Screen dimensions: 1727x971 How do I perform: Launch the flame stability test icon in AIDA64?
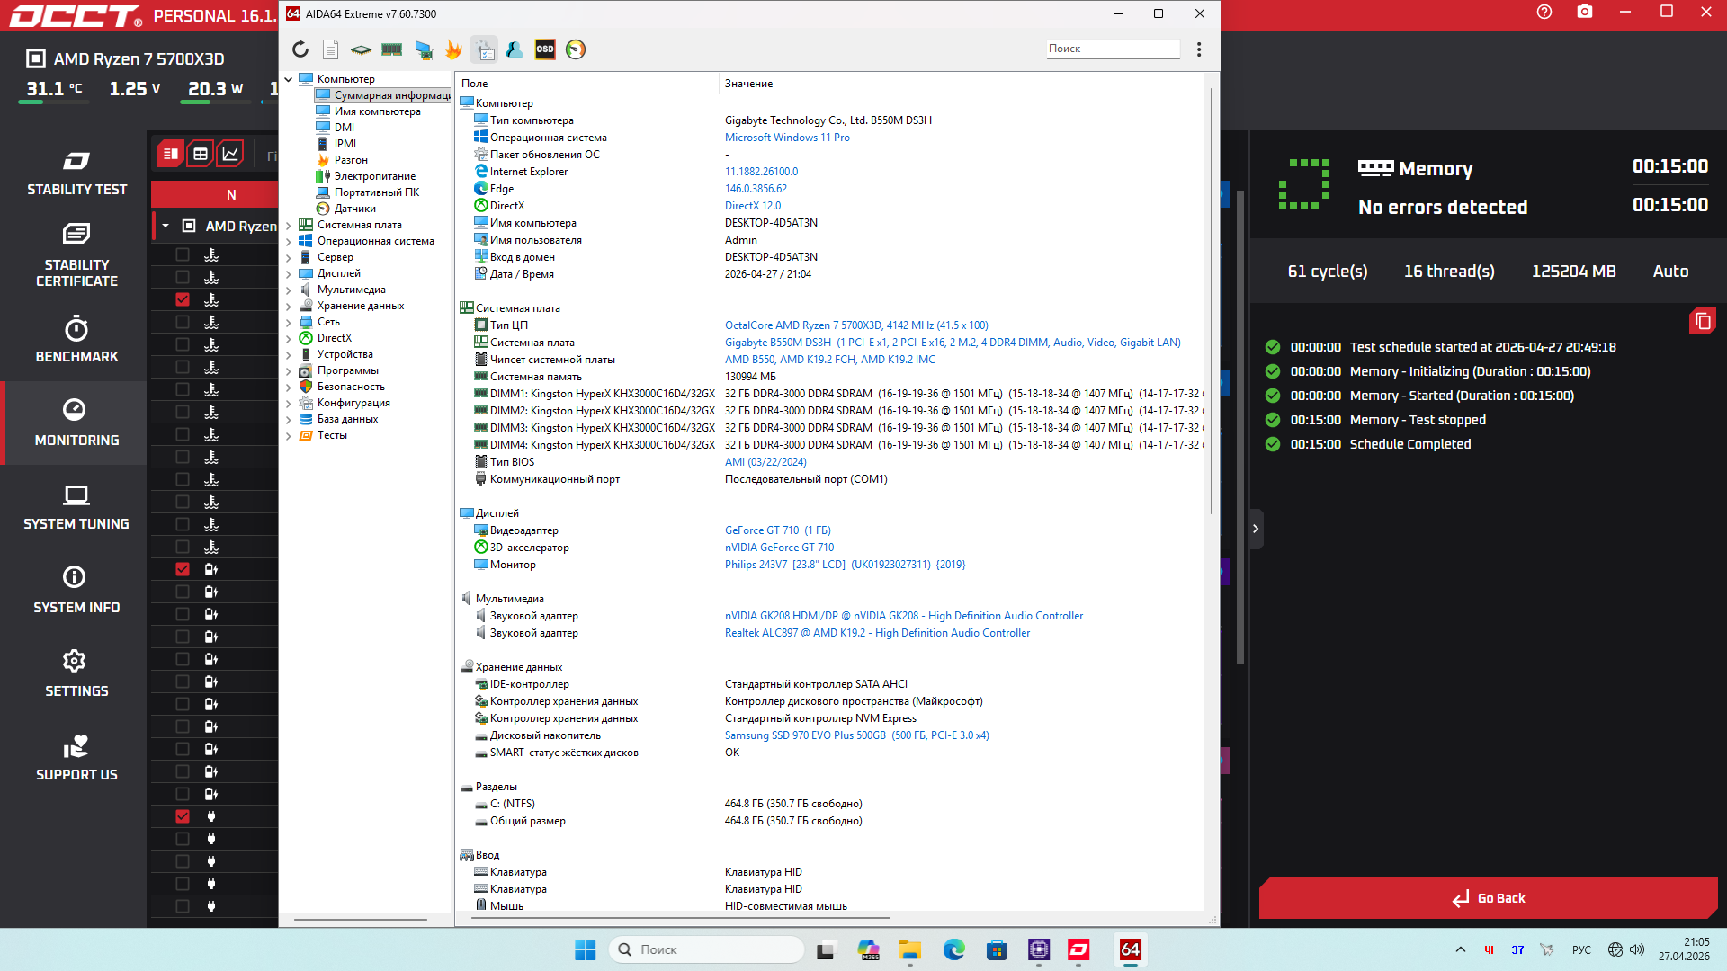[x=453, y=49]
